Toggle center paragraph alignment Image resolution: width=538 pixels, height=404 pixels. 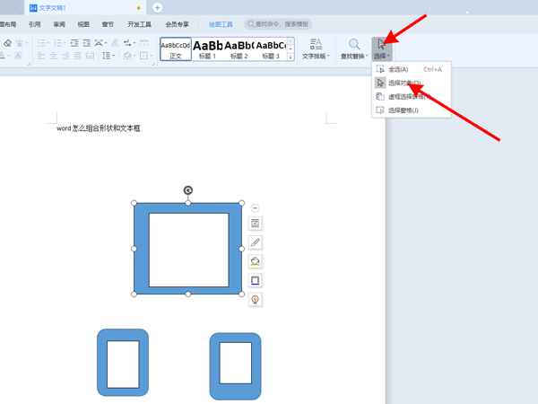53,56
